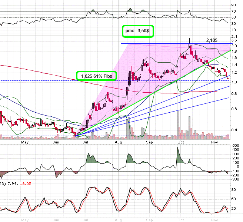Viewport: 243px width, 222px height.
Task: Click the 0.4 price axis label
Action: click(234, 130)
